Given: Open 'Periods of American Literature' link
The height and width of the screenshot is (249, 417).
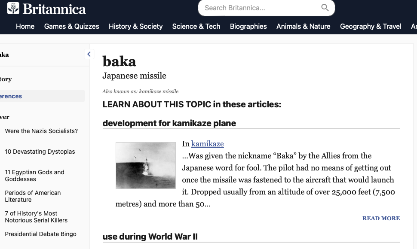Looking at the screenshot, I should pos(33,196).
